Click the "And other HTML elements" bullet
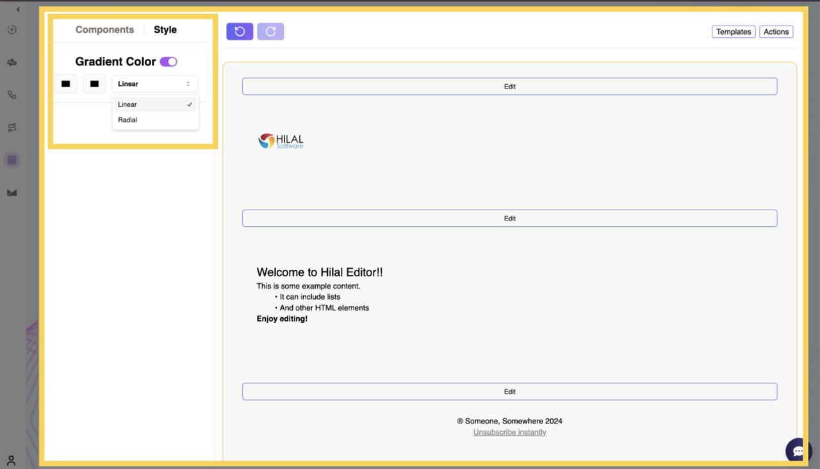 coord(324,308)
